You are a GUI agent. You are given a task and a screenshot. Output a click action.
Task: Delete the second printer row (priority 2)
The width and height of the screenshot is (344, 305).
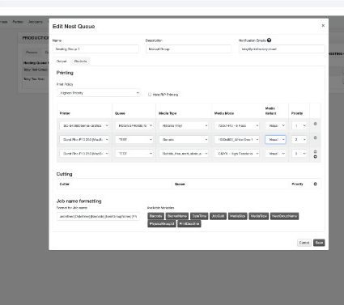click(x=315, y=138)
